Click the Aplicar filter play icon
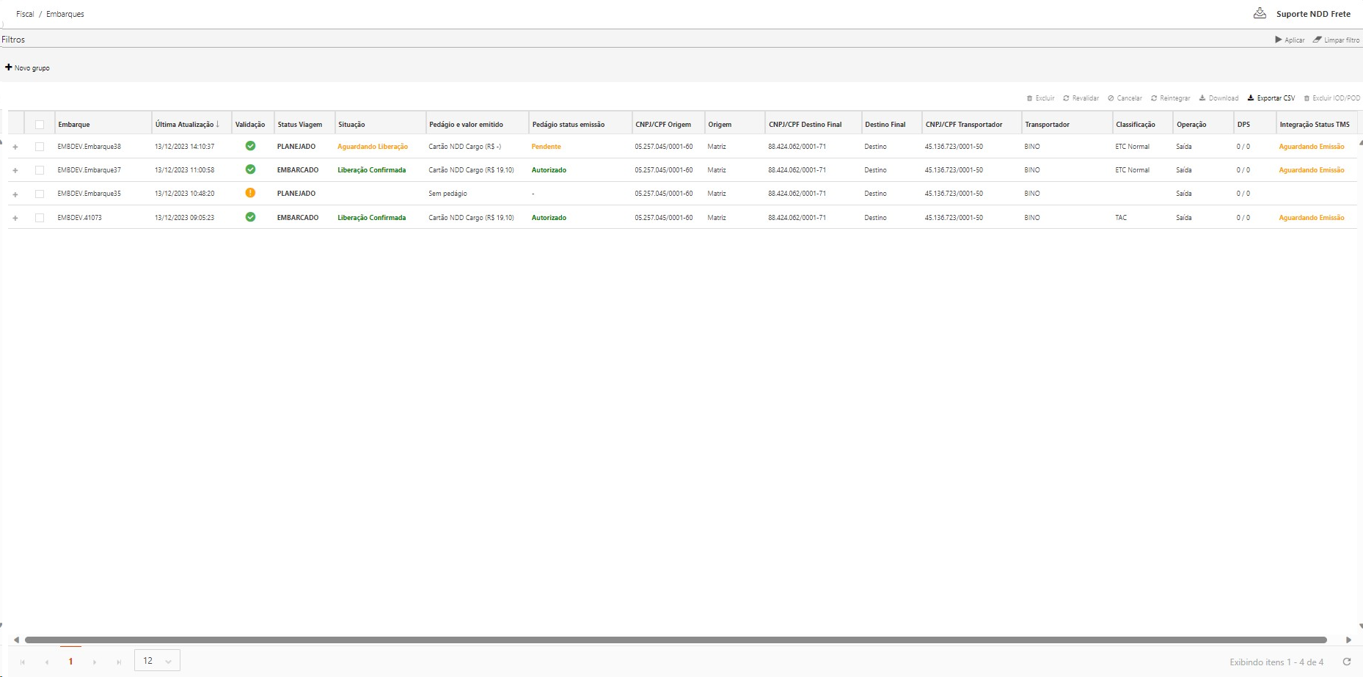1363x677 pixels. [1279, 40]
